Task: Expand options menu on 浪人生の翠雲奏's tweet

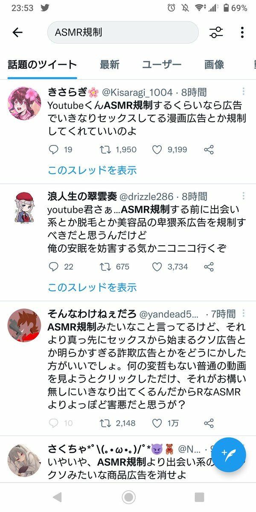Action: [244, 196]
